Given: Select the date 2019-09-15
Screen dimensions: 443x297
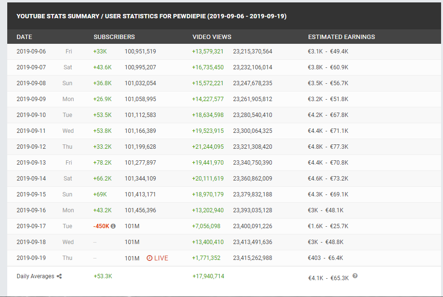Looking at the screenshot, I should point(31,194).
